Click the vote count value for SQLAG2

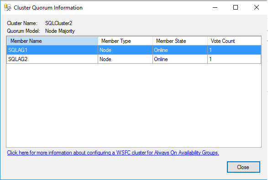pos(234,59)
